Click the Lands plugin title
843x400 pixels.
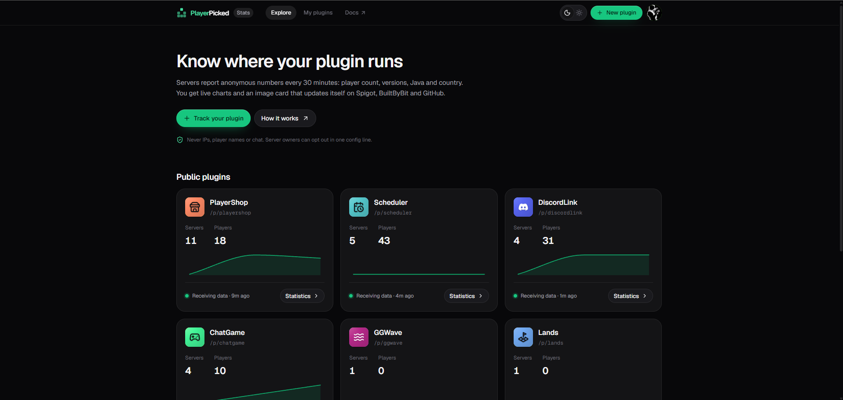548,333
